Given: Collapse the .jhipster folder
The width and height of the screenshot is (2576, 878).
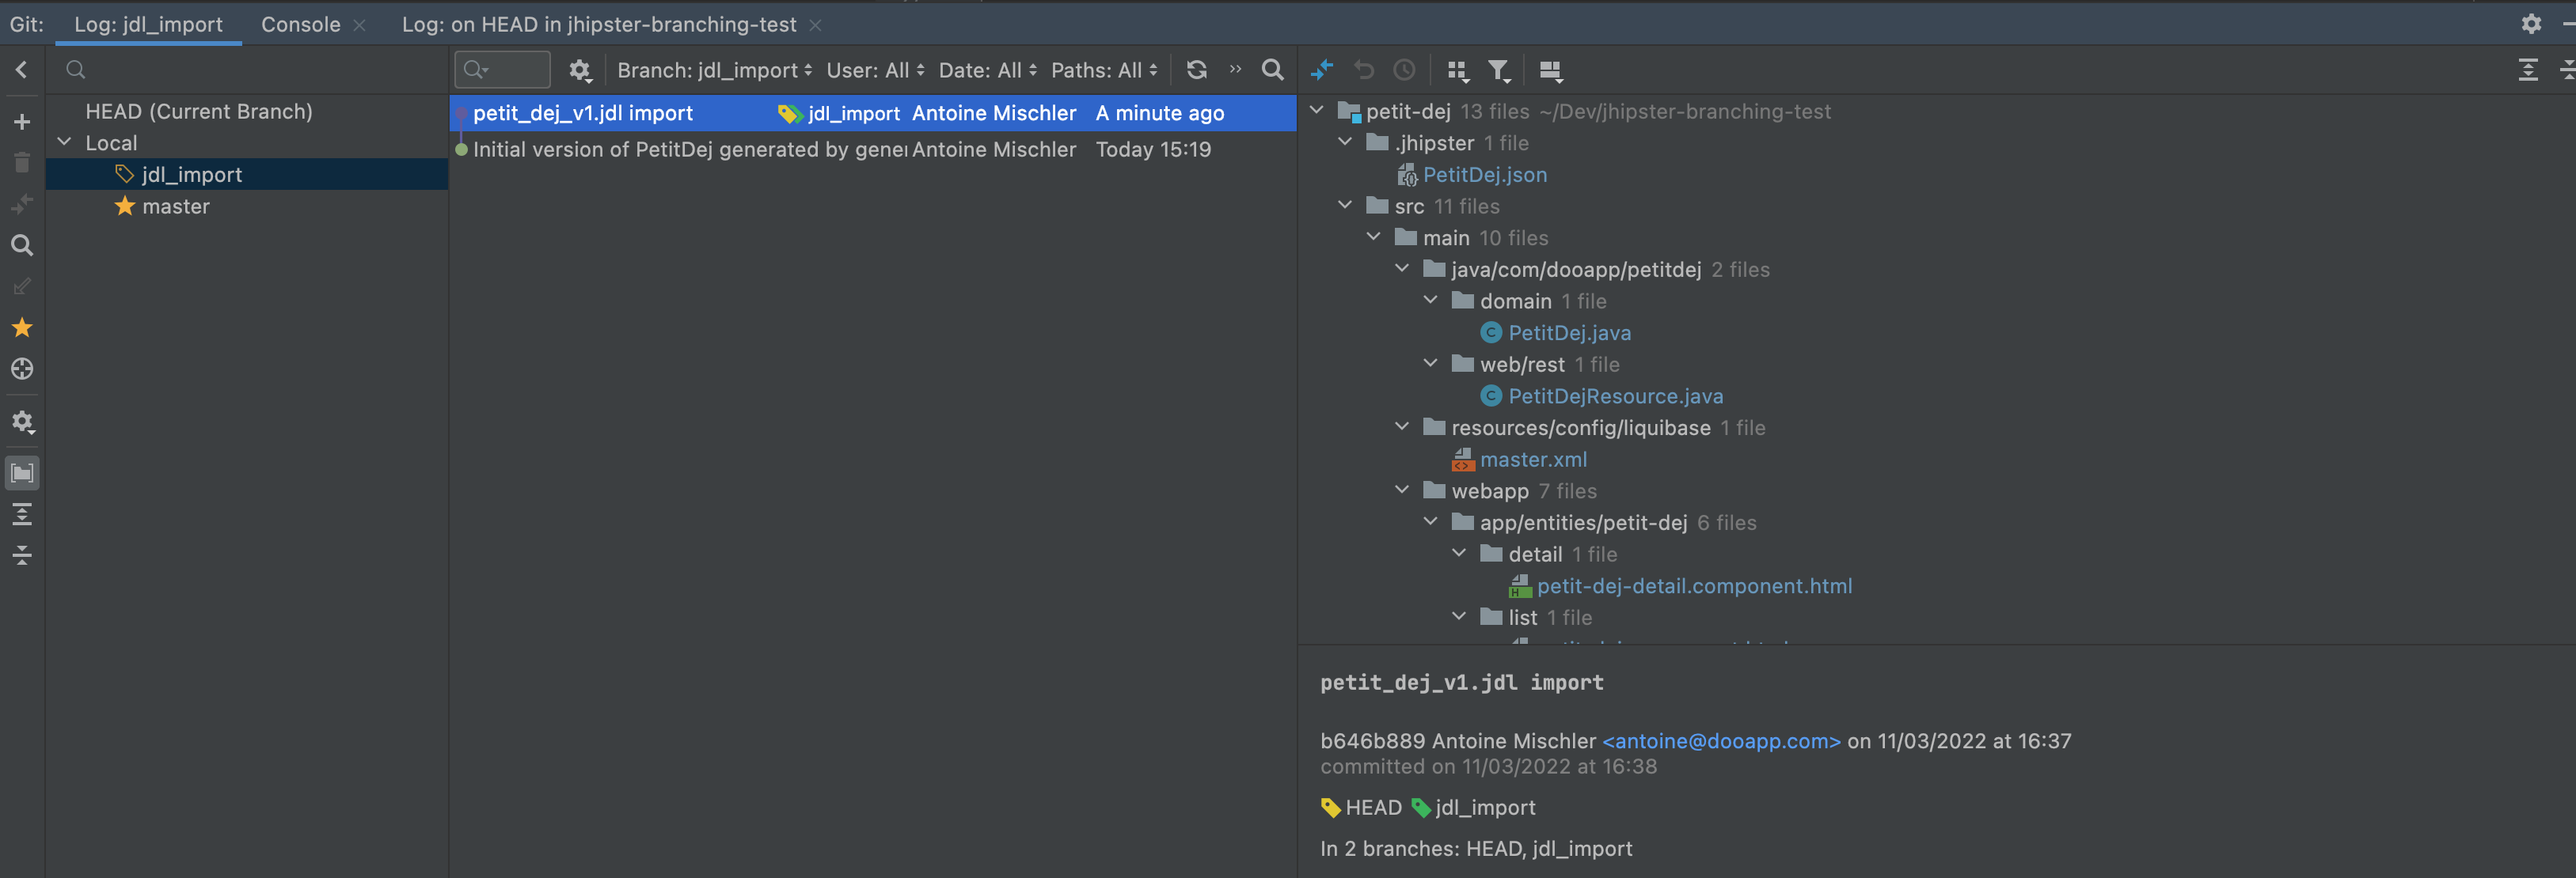Looking at the screenshot, I should click(1345, 143).
